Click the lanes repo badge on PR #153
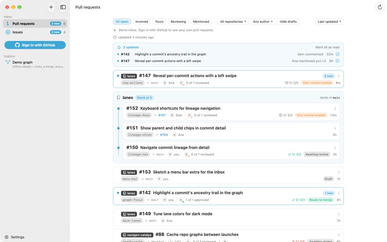Viewport: 387px width, 242px height. pos(129,172)
